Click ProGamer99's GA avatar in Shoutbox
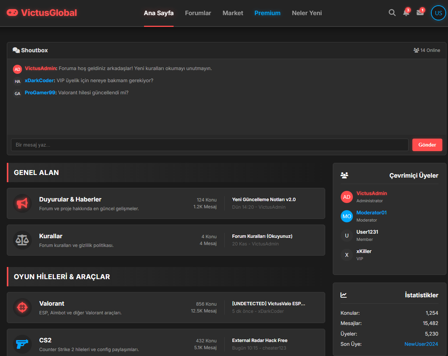 coord(17,93)
